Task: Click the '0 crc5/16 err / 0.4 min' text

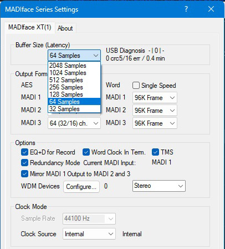Action: [135, 58]
